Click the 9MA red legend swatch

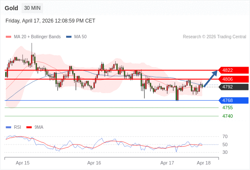click(29, 127)
